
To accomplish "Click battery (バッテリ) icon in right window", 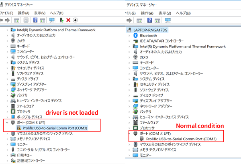I will click(x=135, y=111).
